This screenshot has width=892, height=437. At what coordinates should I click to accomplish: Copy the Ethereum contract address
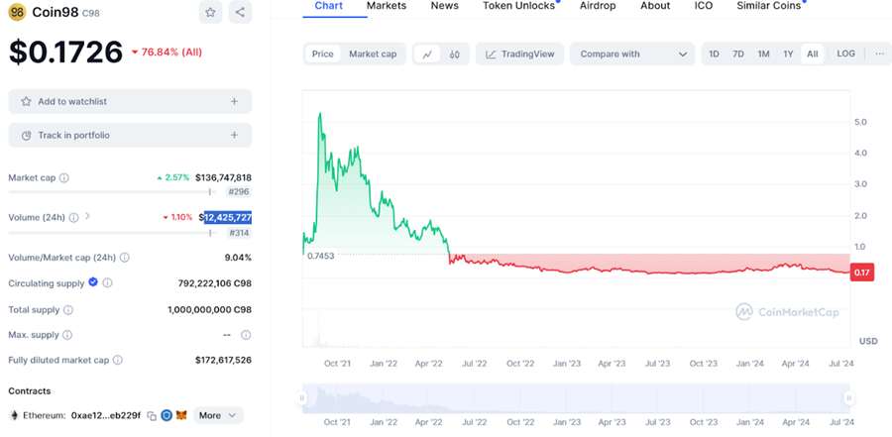click(152, 415)
